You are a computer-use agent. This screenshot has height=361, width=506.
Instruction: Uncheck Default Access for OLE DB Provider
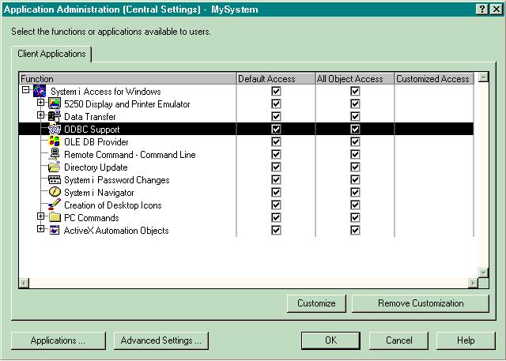tap(276, 141)
